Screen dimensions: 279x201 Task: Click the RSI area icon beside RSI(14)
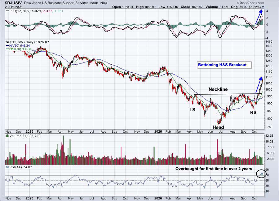click(x=7, y=167)
